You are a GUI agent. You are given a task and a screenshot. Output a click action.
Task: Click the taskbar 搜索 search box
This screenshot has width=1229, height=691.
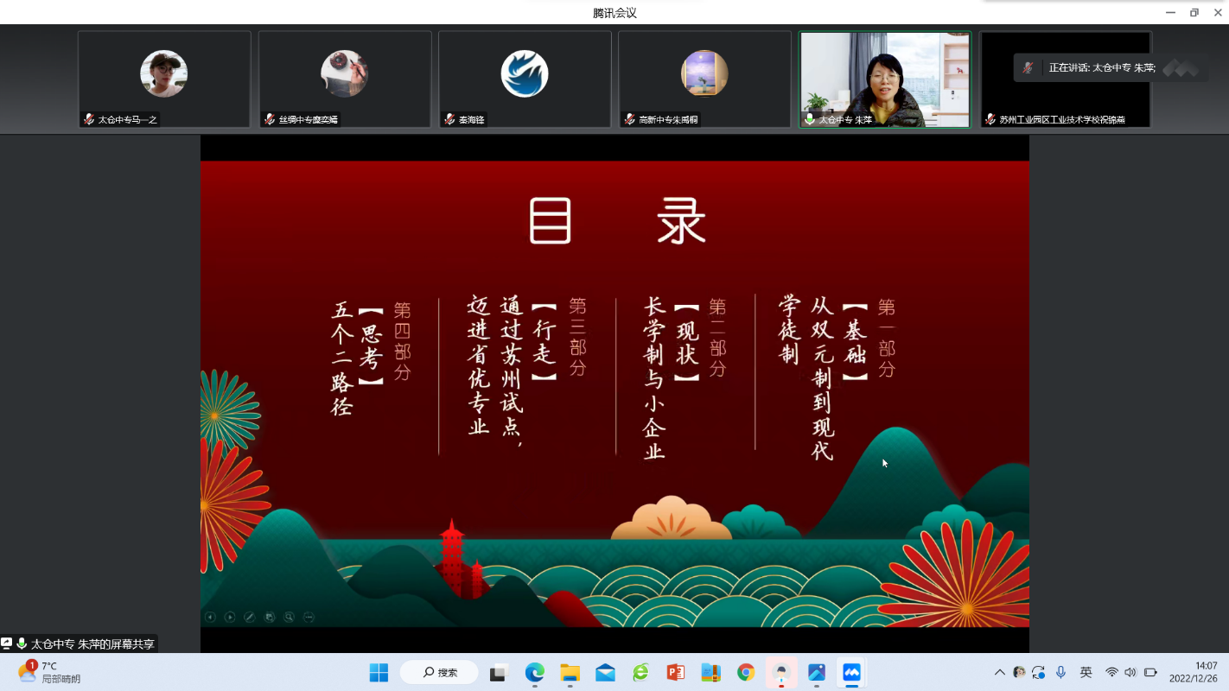439,672
